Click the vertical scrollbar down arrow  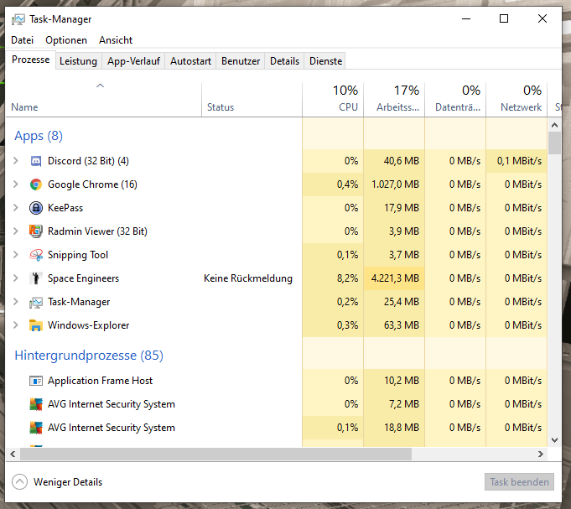554,439
